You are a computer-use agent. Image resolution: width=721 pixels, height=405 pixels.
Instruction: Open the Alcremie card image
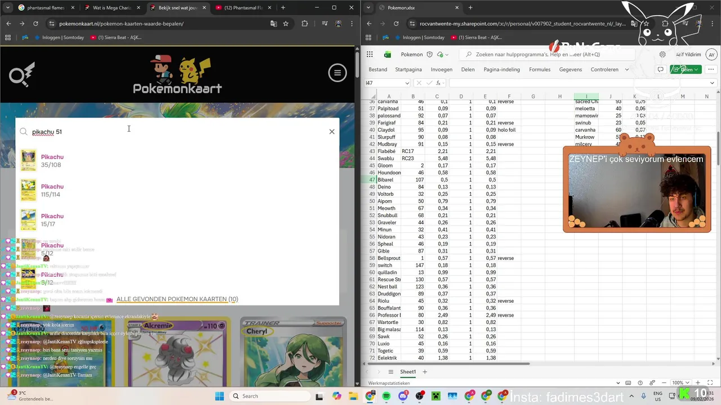coord(177,352)
